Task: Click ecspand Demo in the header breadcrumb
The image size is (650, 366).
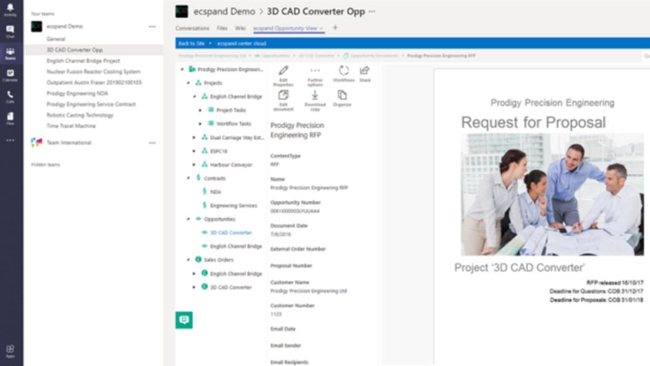Action: [x=224, y=11]
